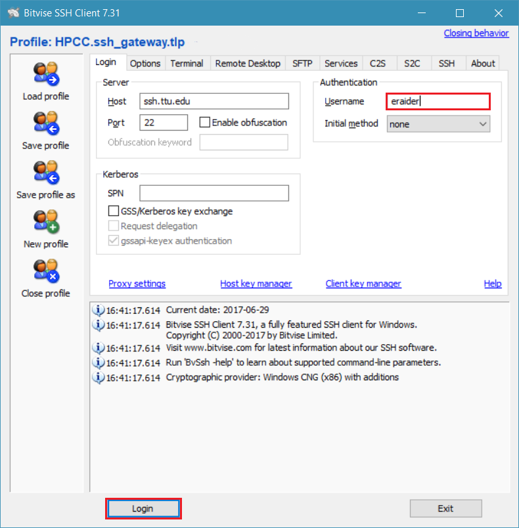519x528 pixels.
Task: Click the Load profile icon
Action: coord(46,74)
